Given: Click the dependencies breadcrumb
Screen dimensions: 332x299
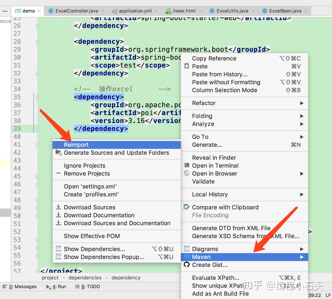Looking at the screenshot, I should 85,278.
